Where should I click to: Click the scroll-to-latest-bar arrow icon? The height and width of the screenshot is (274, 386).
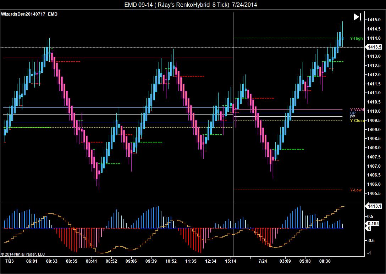click(x=357, y=17)
